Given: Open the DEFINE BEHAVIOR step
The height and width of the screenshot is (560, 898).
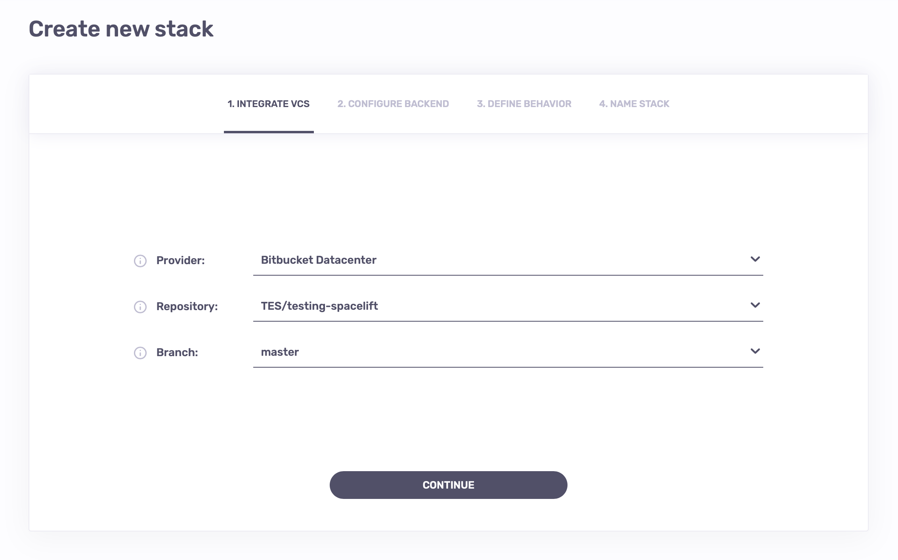Looking at the screenshot, I should coord(524,104).
